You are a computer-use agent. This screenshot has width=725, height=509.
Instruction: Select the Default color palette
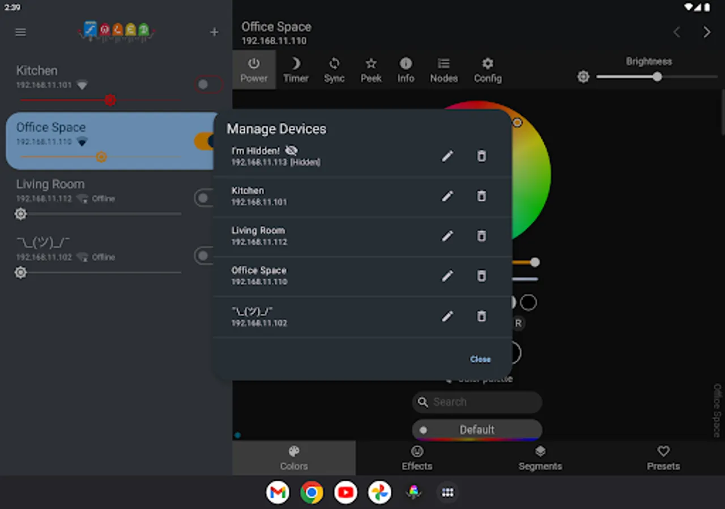[477, 430]
